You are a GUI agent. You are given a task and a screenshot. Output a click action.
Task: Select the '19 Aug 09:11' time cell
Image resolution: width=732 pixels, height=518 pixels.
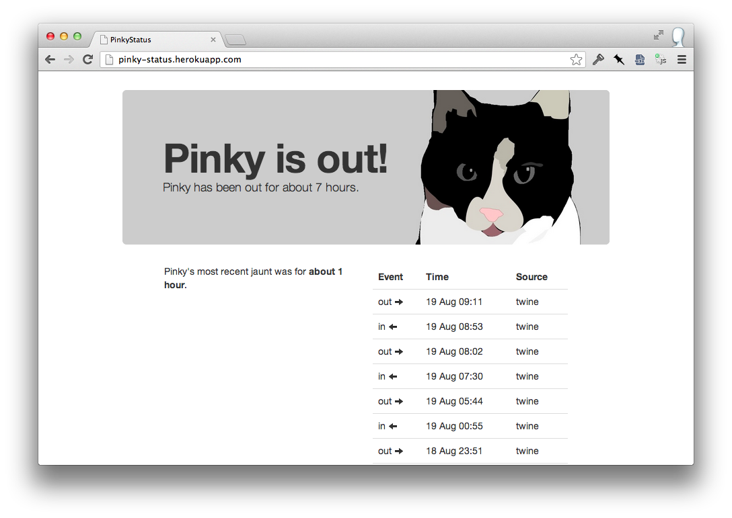click(454, 302)
